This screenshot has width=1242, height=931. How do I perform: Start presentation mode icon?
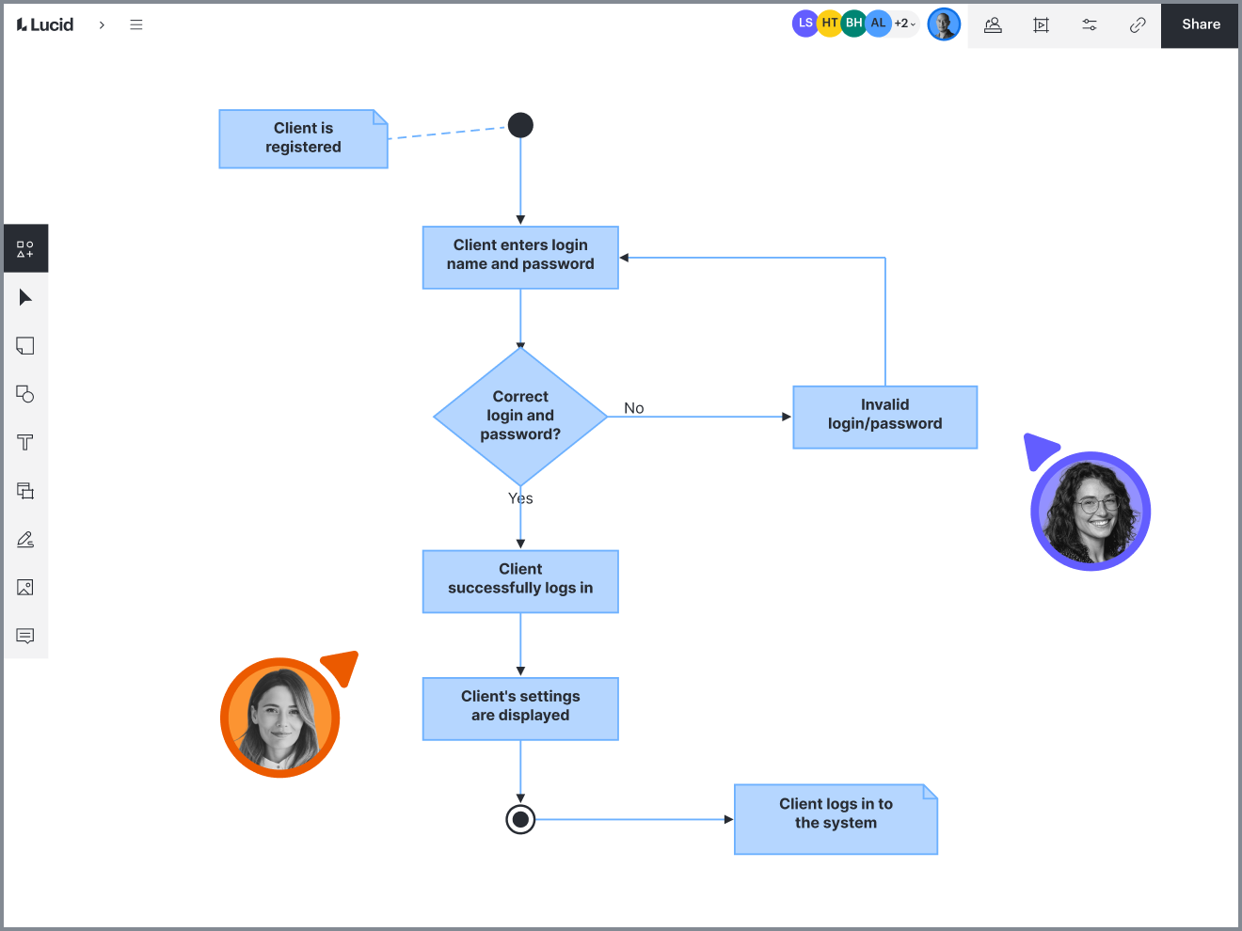(x=1041, y=25)
